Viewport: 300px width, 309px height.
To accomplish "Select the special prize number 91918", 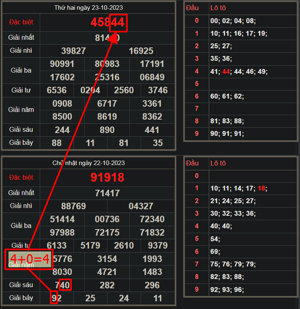I will (x=107, y=178).
